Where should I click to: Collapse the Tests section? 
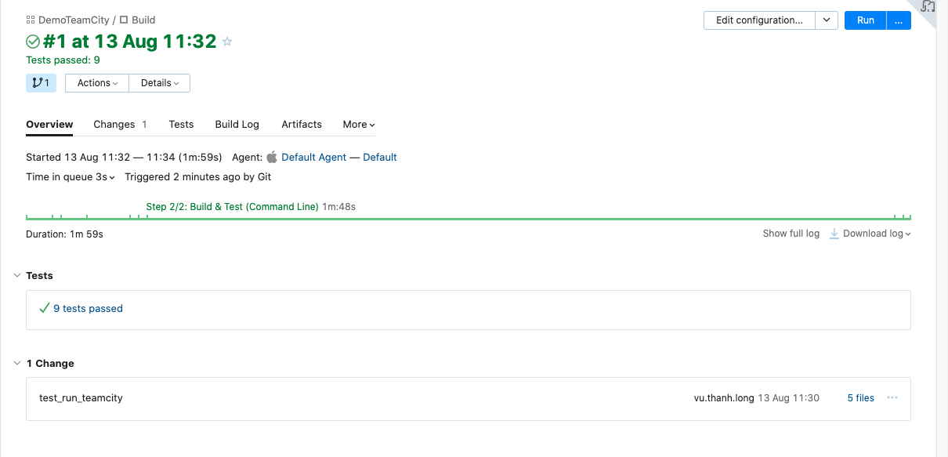coord(18,276)
